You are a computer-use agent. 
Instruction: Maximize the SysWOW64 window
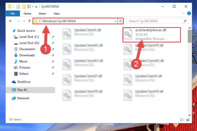pyautogui.click(x=174, y=6)
